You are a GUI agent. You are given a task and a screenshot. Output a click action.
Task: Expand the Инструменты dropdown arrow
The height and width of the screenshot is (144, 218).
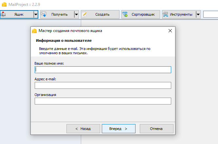coord(198,14)
